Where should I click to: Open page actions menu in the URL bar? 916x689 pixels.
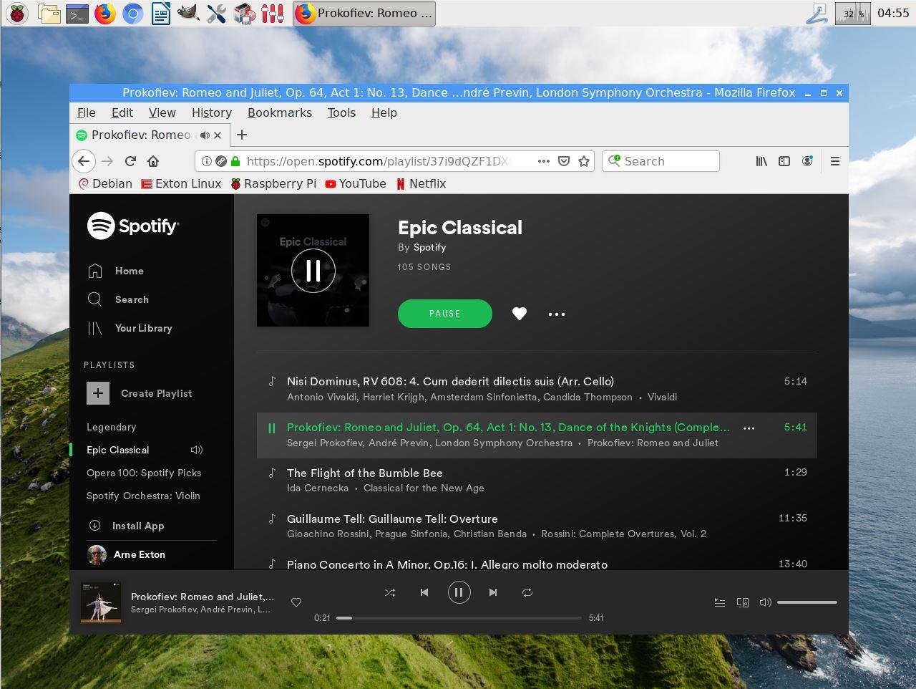544,161
